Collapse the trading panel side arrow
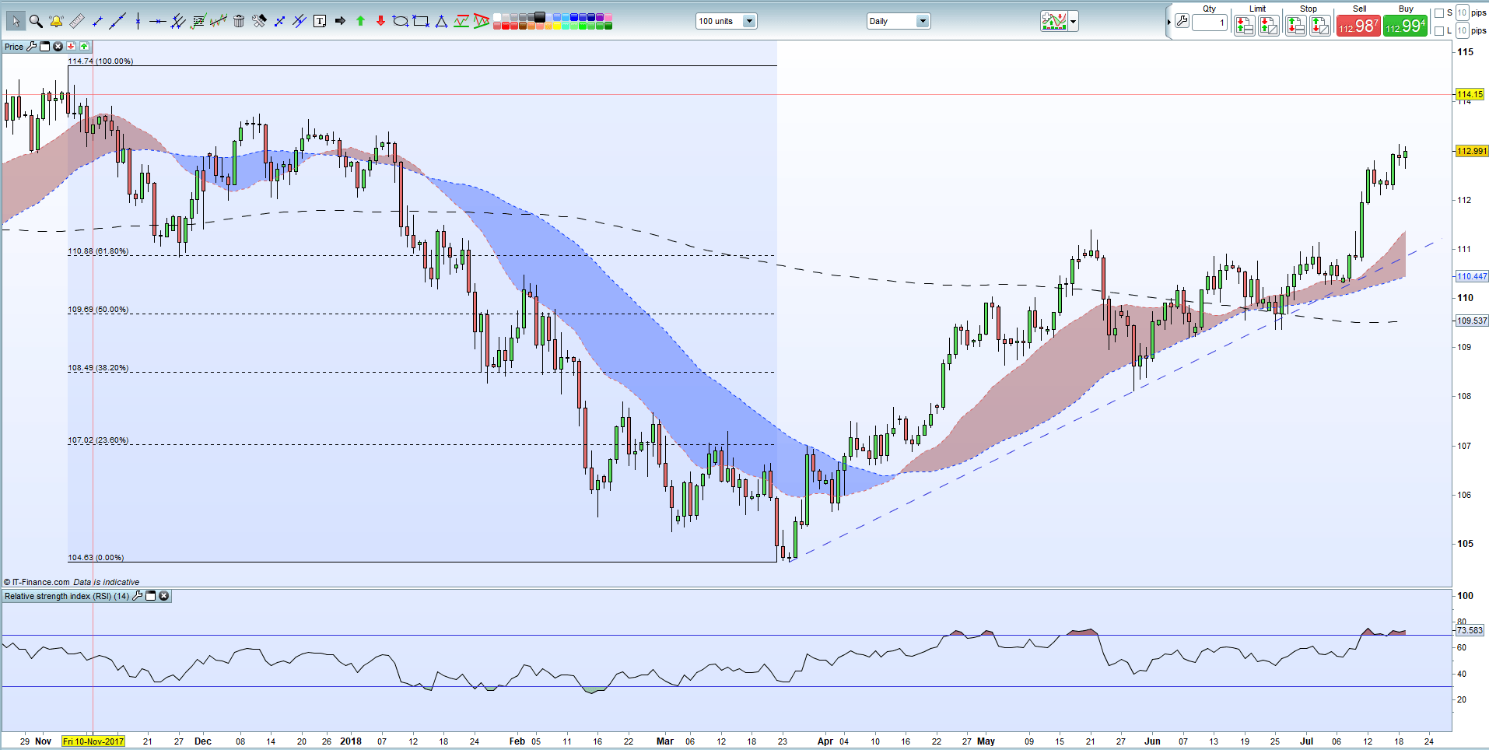 pyautogui.click(x=1169, y=22)
